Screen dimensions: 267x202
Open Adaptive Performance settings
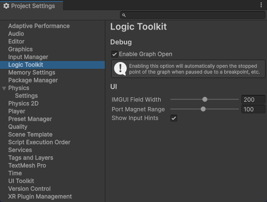pos(39,26)
